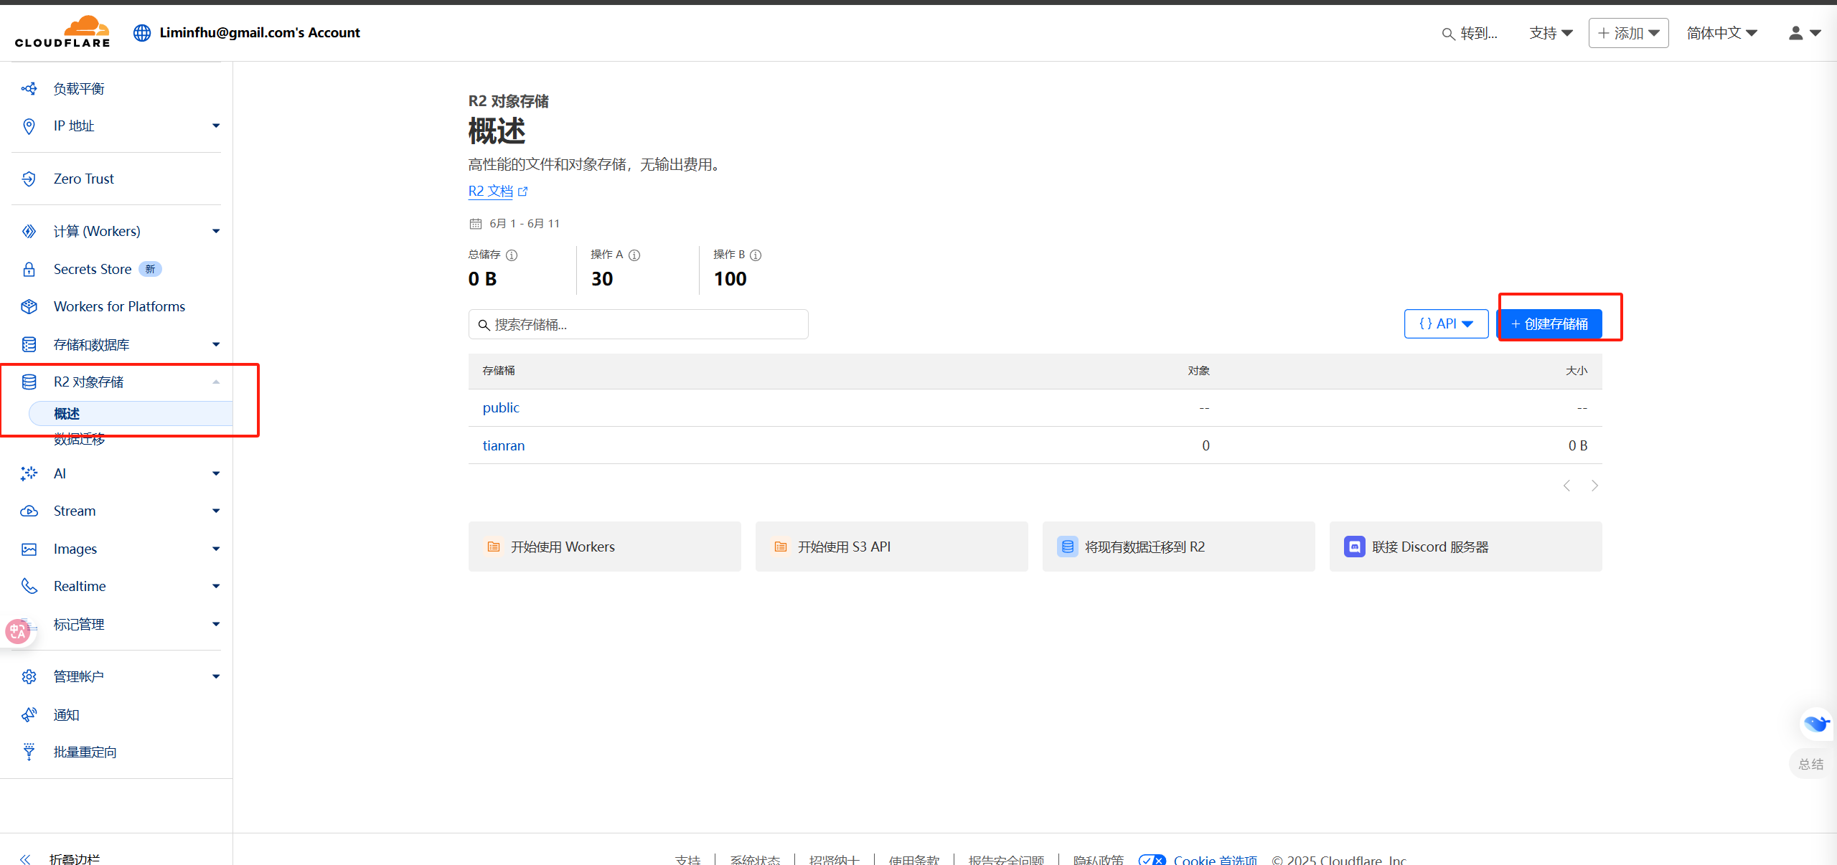The width and height of the screenshot is (1837, 865).
Task: Open the 简体中文 language dropdown
Action: point(1721,33)
